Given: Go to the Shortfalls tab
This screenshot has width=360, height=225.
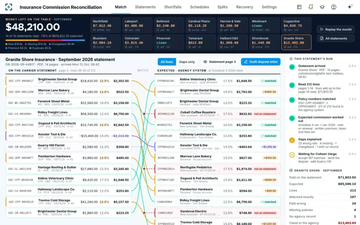Looking at the screenshot, I should click(173, 7).
